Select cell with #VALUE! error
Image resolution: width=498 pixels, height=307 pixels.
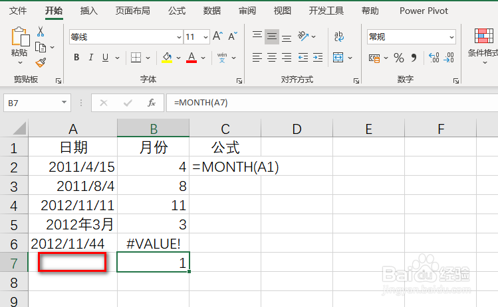153,243
